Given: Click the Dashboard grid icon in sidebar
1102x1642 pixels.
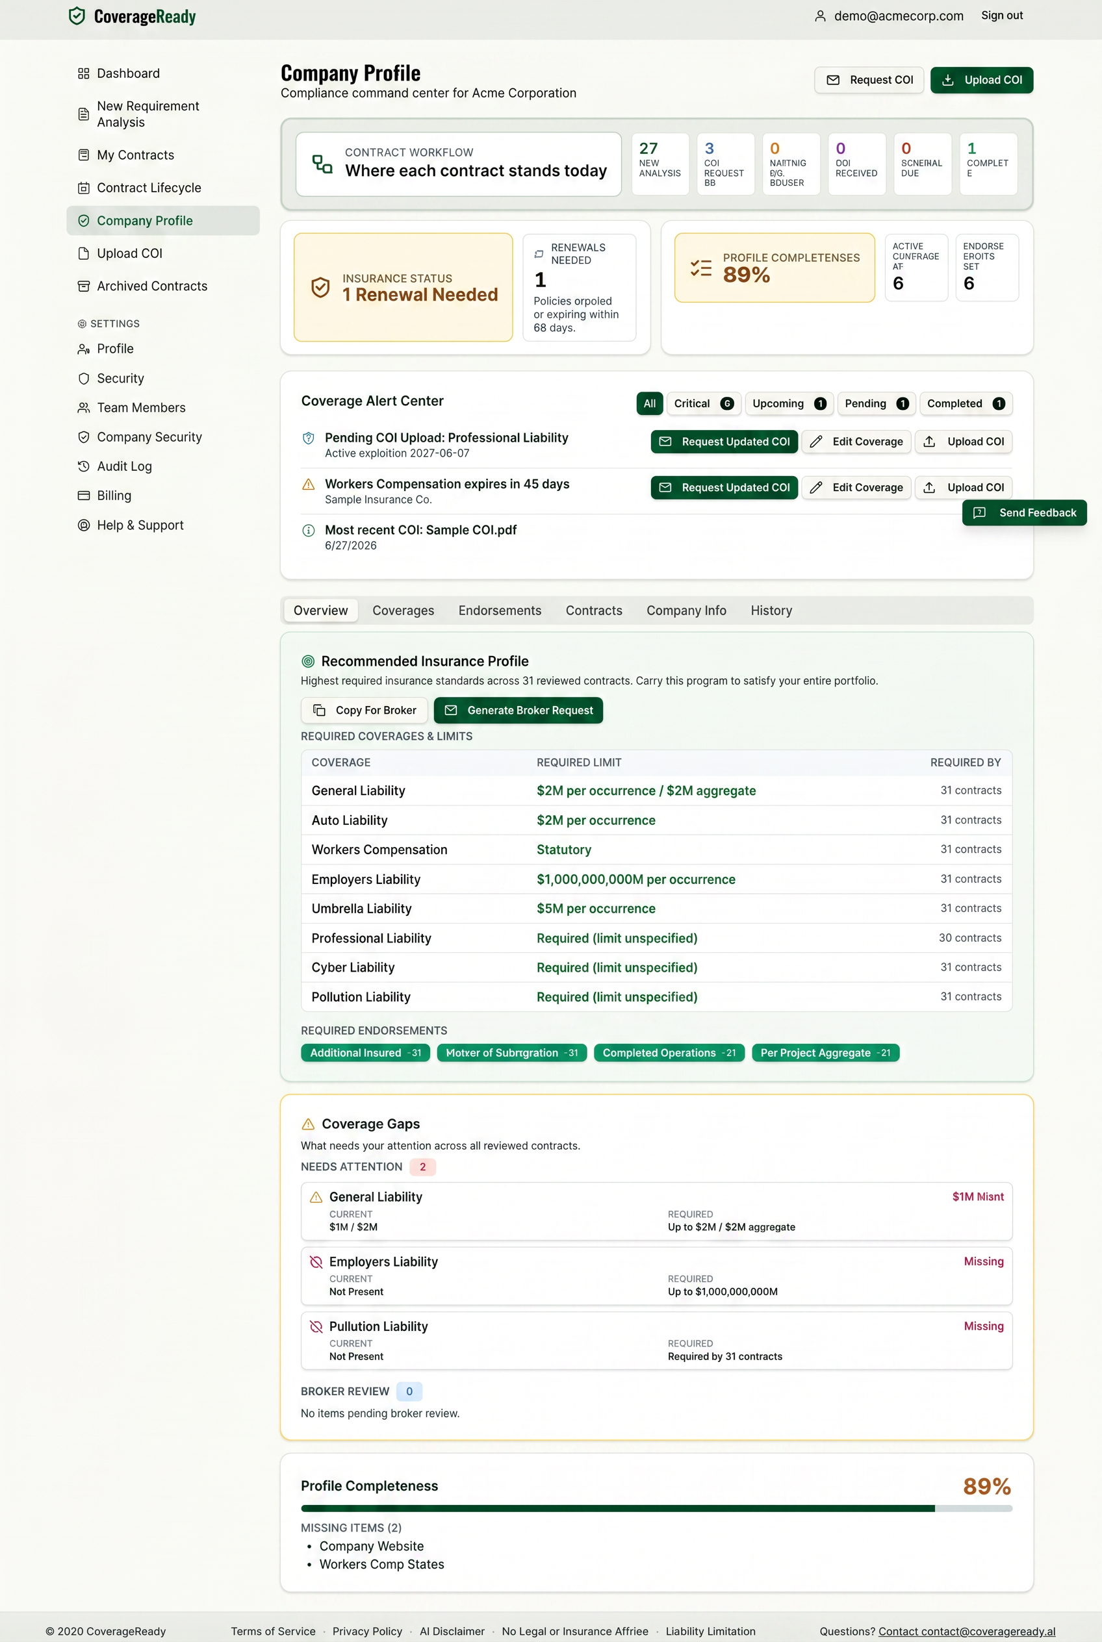Looking at the screenshot, I should [x=84, y=74].
